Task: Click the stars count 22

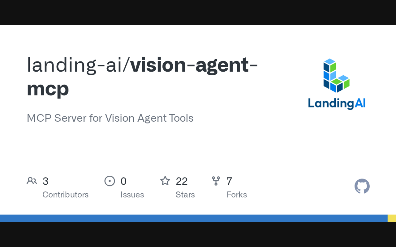Action: (182, 181)
